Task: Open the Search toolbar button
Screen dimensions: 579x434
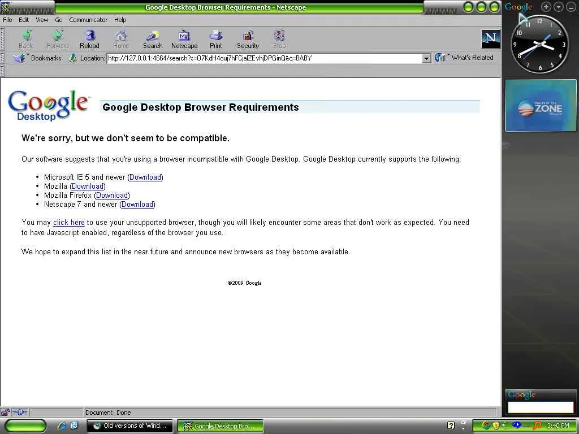Action: tap(153, 39)
